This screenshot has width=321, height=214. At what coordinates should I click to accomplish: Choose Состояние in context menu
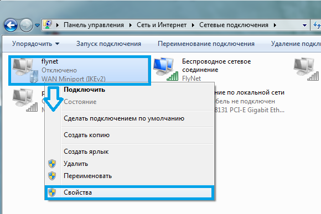[130, 102]
